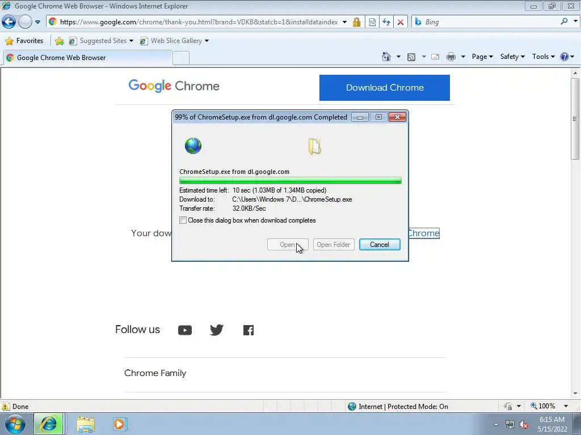581x435 pixels.
Task: Click the partially hidden Chrome link
Action: click(x=424, y=233)
